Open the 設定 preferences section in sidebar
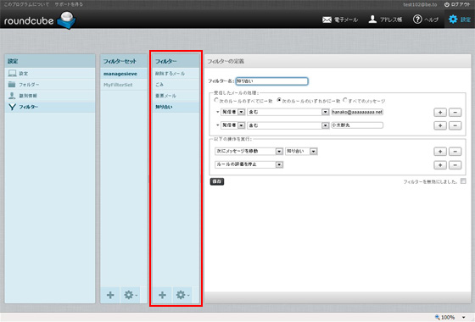 pos(50,73)
